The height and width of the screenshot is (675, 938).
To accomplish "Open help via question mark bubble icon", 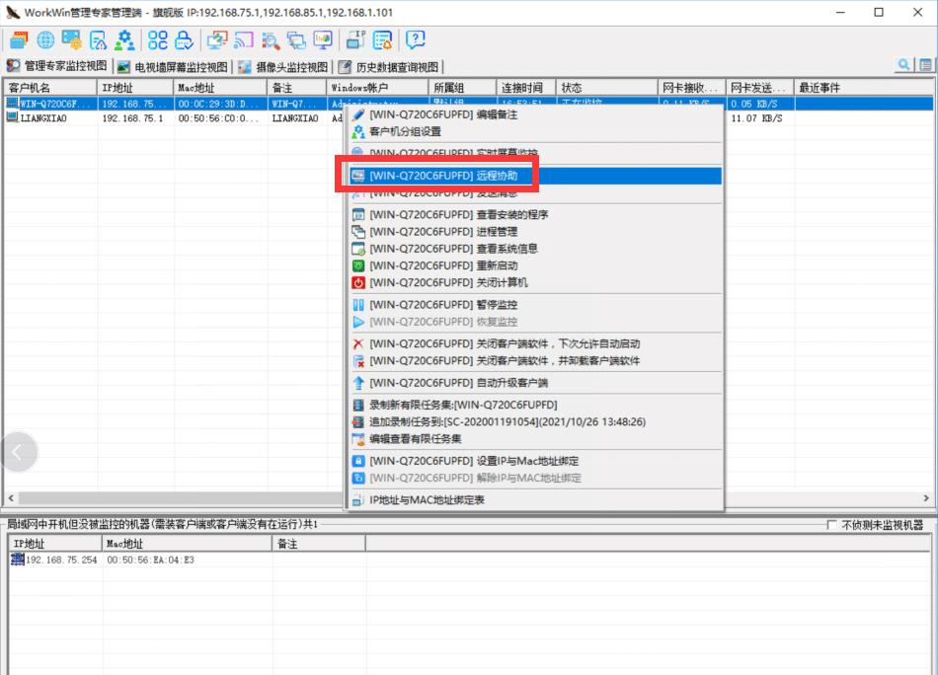I will click(415, 40).
